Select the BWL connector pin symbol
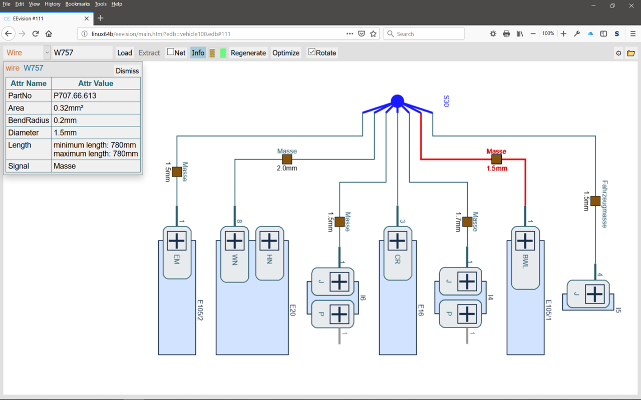Image resolution: width=641 pixels, height=400 pixels. (525, 241)
